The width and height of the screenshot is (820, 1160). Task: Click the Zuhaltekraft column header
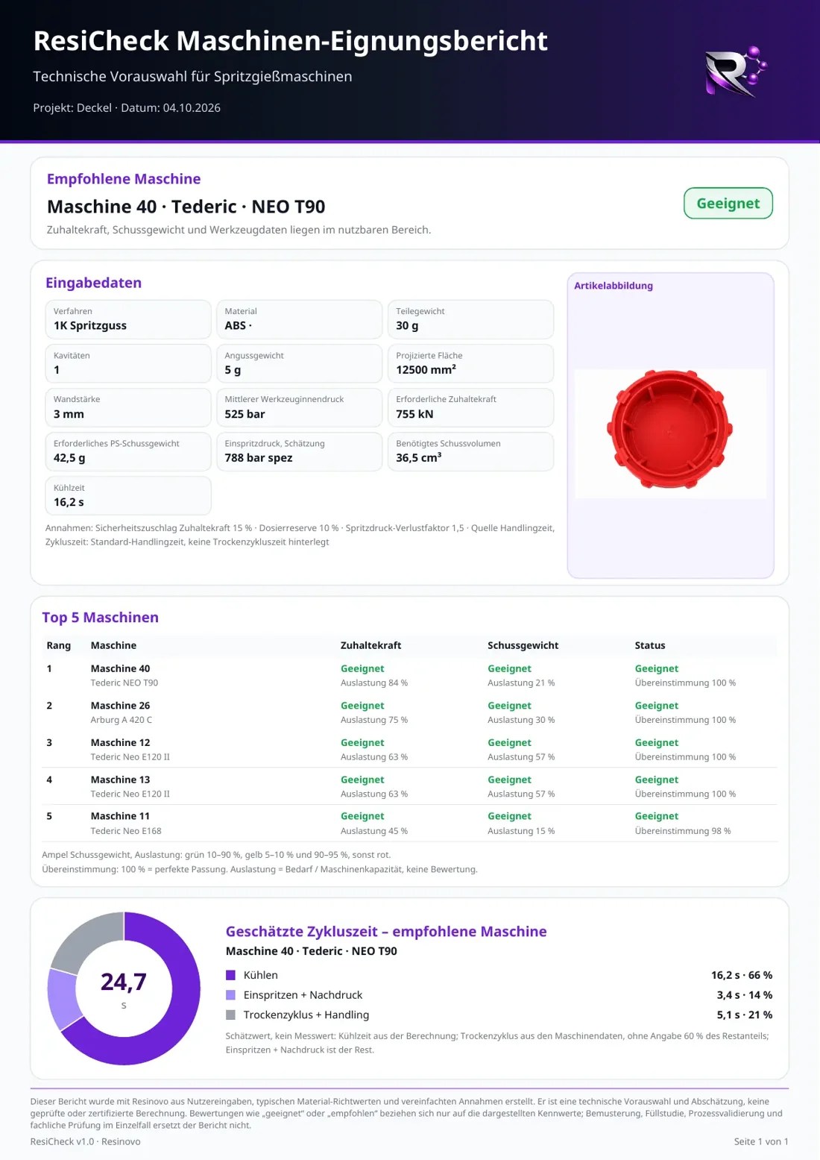(x=370, y=645)
